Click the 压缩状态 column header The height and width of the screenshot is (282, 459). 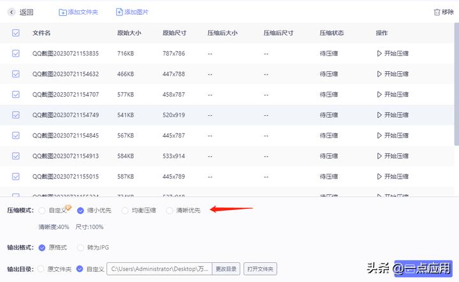(x=331, y=33)
